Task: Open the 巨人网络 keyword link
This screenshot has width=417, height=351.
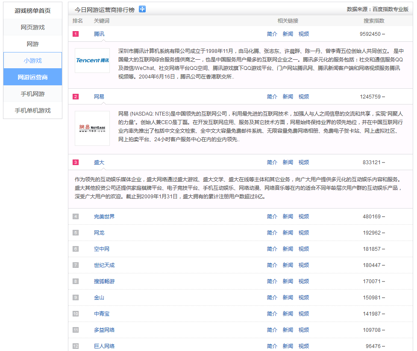Action: [104, 346]
